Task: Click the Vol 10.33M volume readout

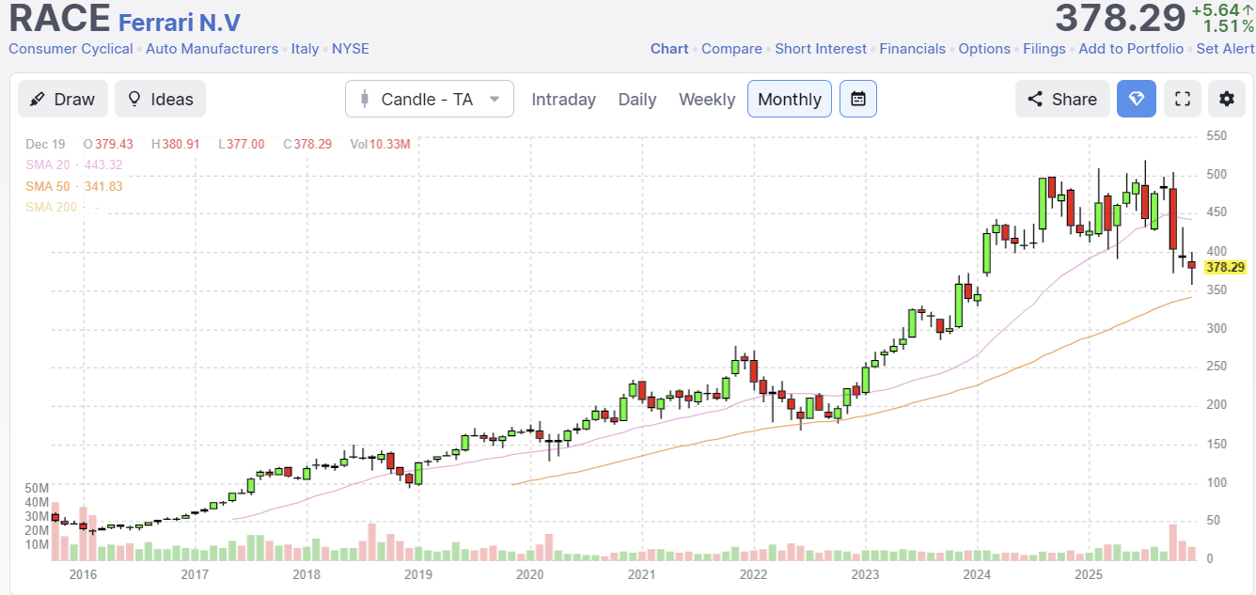Action: [x=380, y=144]
